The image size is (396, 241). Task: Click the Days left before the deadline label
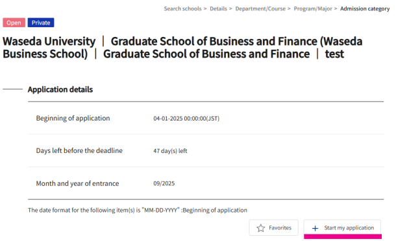79,150
